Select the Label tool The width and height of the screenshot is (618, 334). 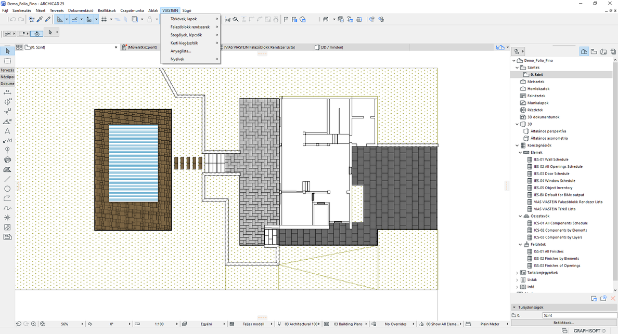click(7, 140)
